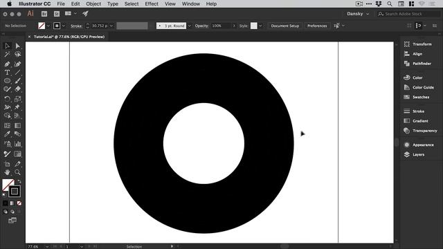Select the Paintbrush tool
The width and height of the screenshot is (443, 249).
[x=17, y=81]
